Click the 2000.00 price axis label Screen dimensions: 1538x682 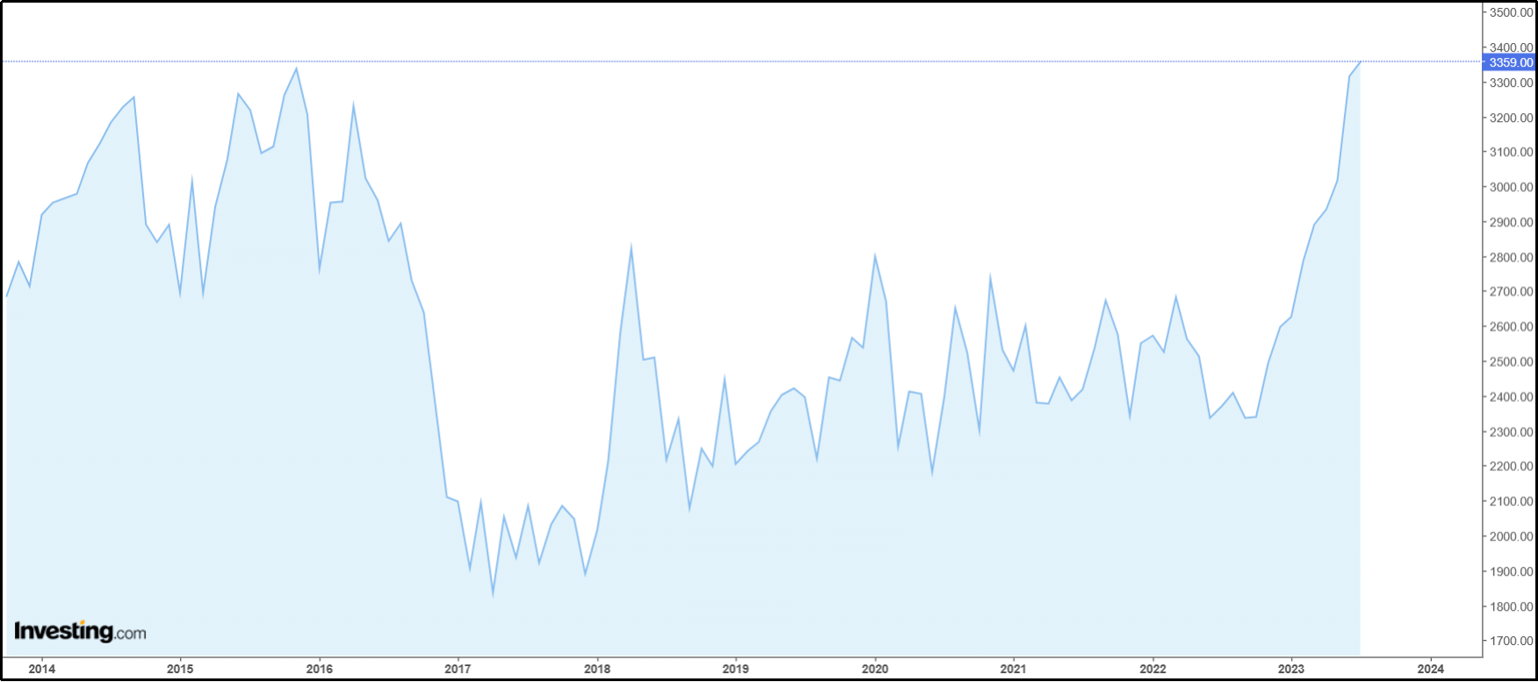[x=1511, y=536]
